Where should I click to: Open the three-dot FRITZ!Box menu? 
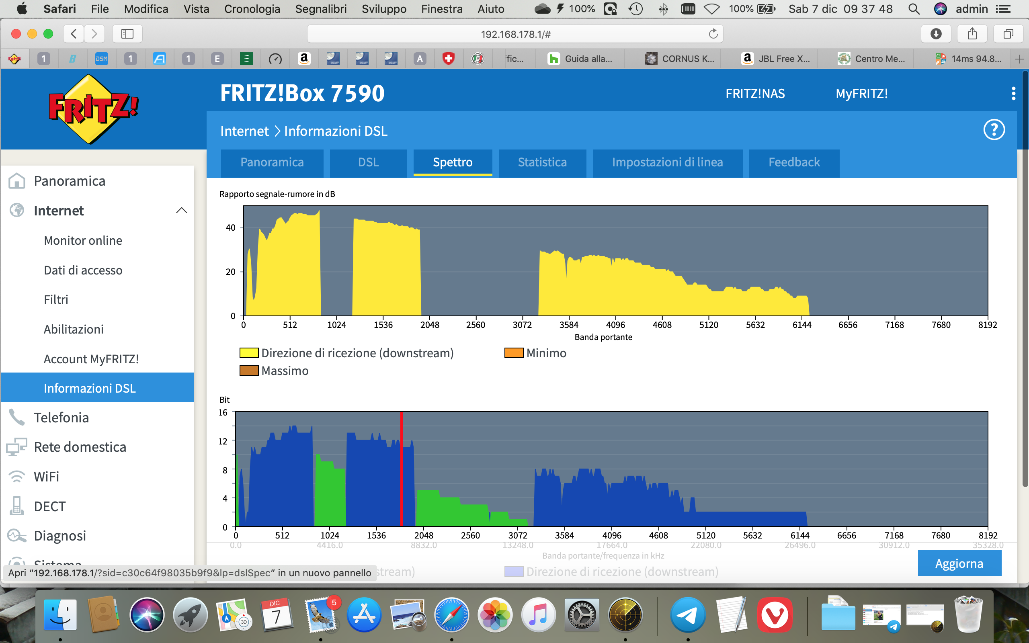[1013, 94]
